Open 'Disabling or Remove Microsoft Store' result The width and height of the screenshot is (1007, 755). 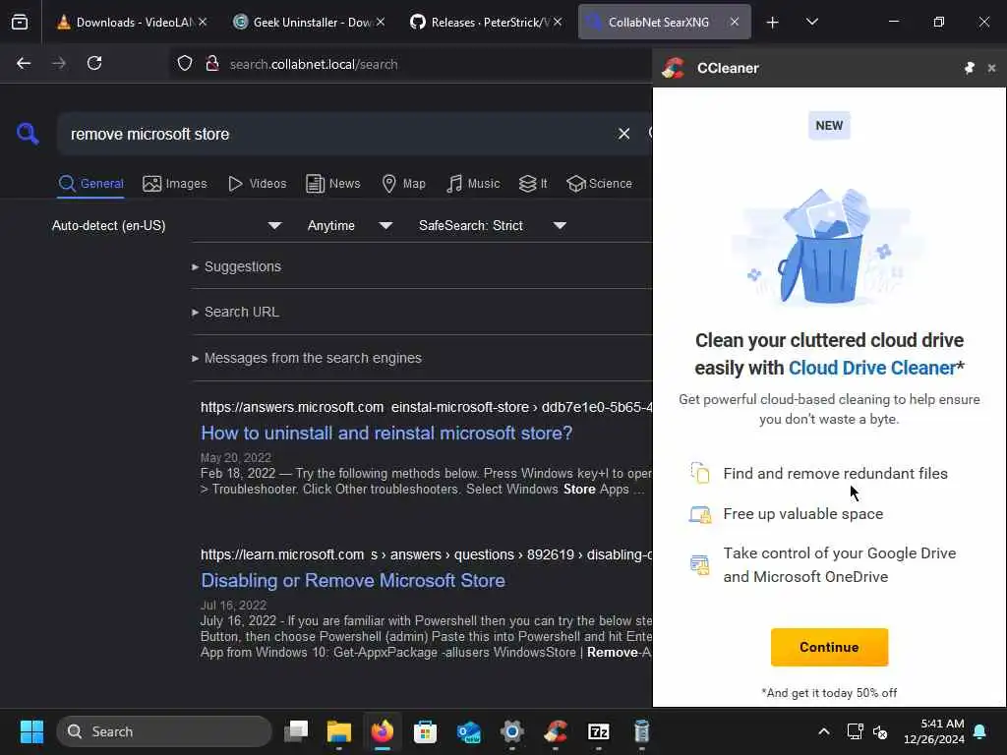[353, 580]
